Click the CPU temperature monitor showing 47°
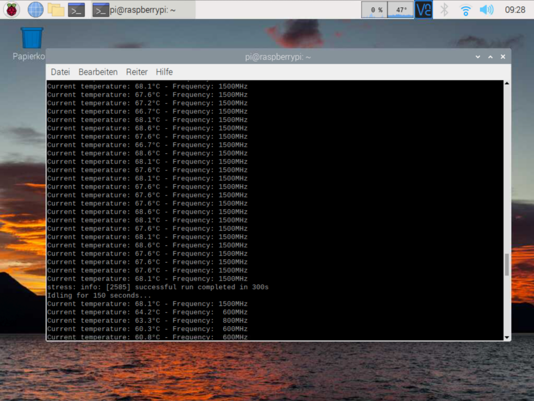Image resolution: width=534 pixels, height=401 pixels. pos(400,9)
